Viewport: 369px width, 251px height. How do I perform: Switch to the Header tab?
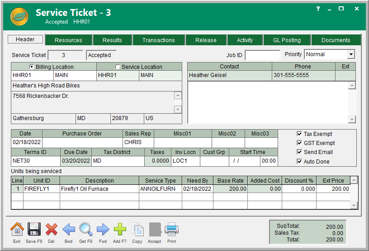click(x=25, y=39)
